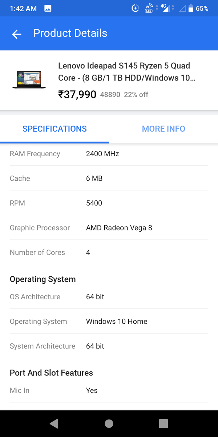218x437 pixels.
Task: Tap the data saver icon in status bar
Action: pyautogui.click(x=135, y=8)
